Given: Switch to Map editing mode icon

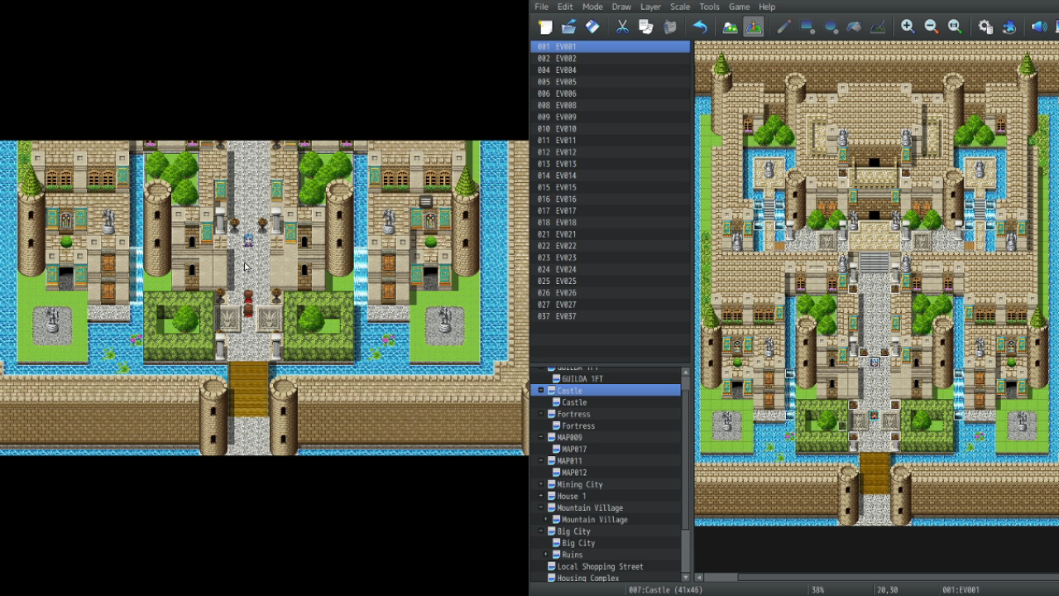Looking at the screenshot, I should point(730,27).
